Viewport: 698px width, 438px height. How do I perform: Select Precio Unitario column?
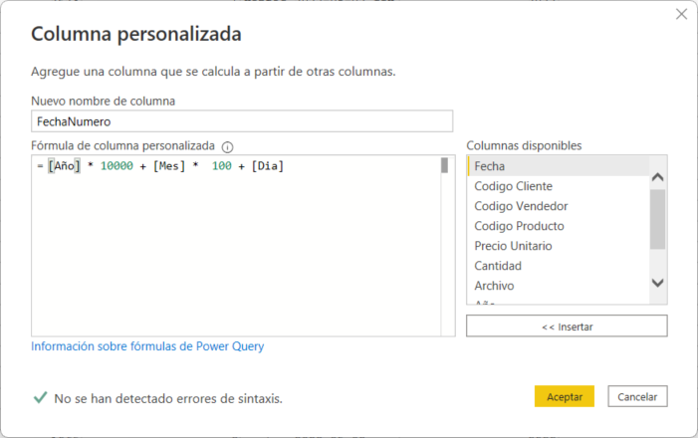click(x=559, y=246)
